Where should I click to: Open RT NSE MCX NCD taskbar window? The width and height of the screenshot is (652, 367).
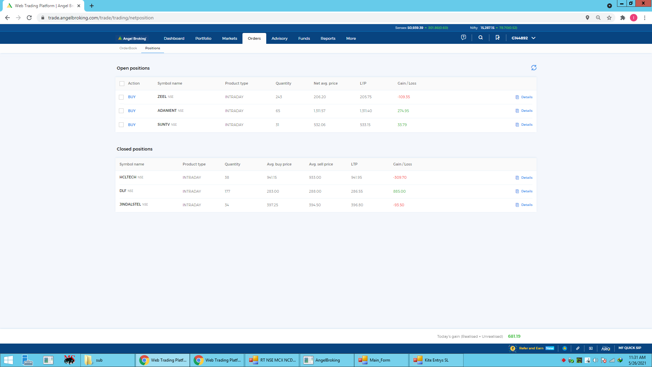[272, 360]
